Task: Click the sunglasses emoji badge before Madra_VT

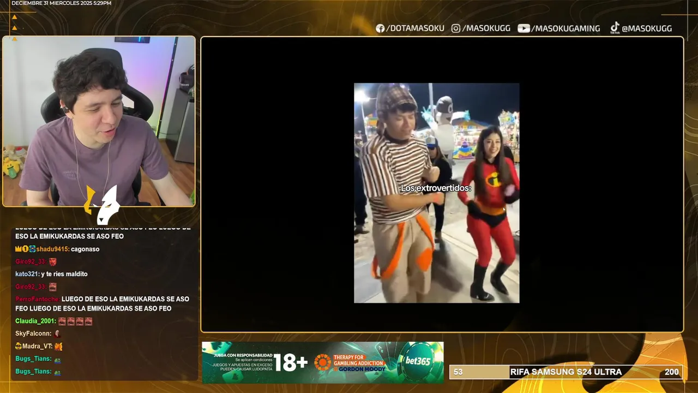Action: [19, 346]
